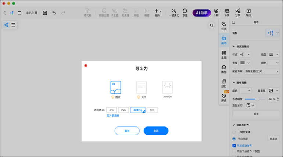This screenshot has height=157, width=283.
Task: Select the 高清Png format option
Action: 138,110
